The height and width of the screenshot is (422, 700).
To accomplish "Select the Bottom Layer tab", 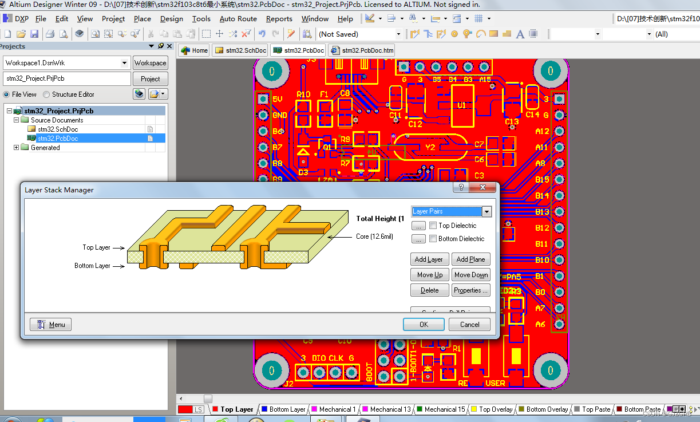I will [283, 409].
